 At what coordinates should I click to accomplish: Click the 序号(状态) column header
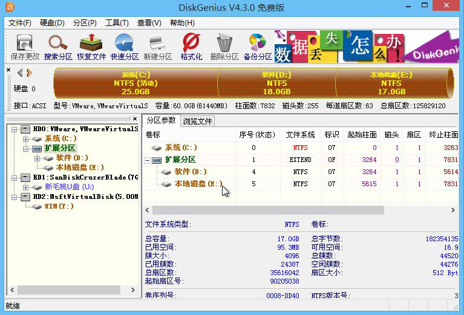click(257, 135)
